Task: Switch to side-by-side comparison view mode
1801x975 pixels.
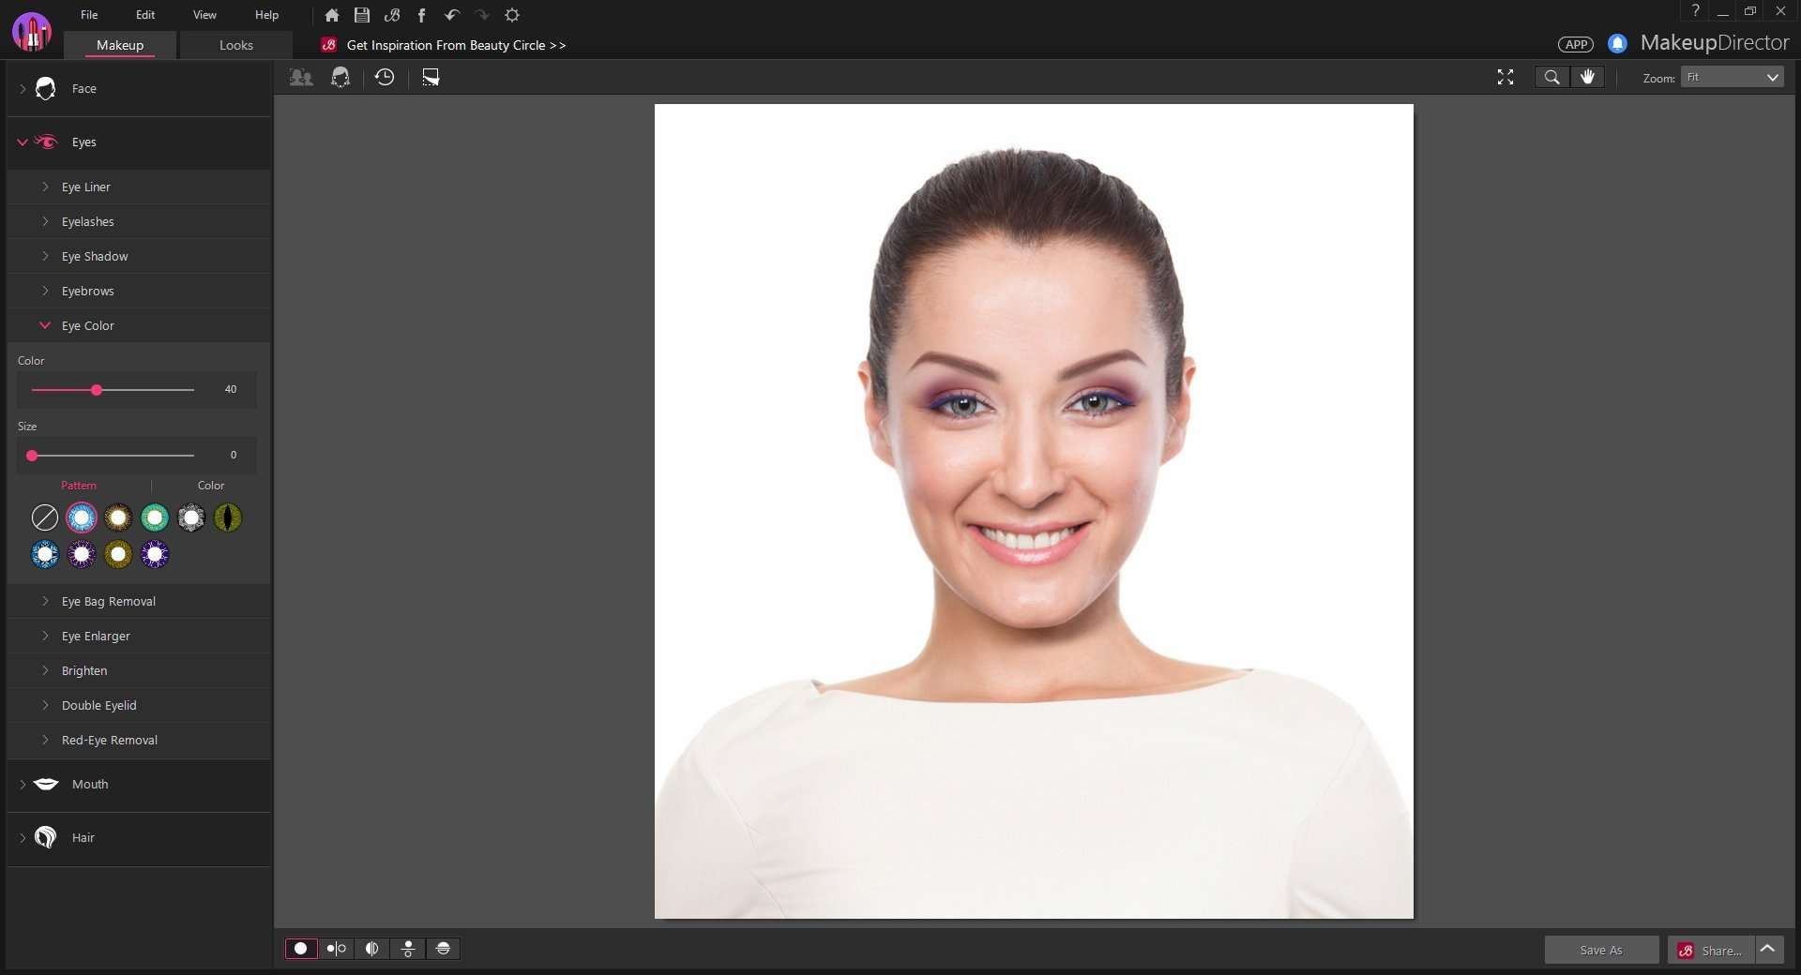Action: pos(335,949)
